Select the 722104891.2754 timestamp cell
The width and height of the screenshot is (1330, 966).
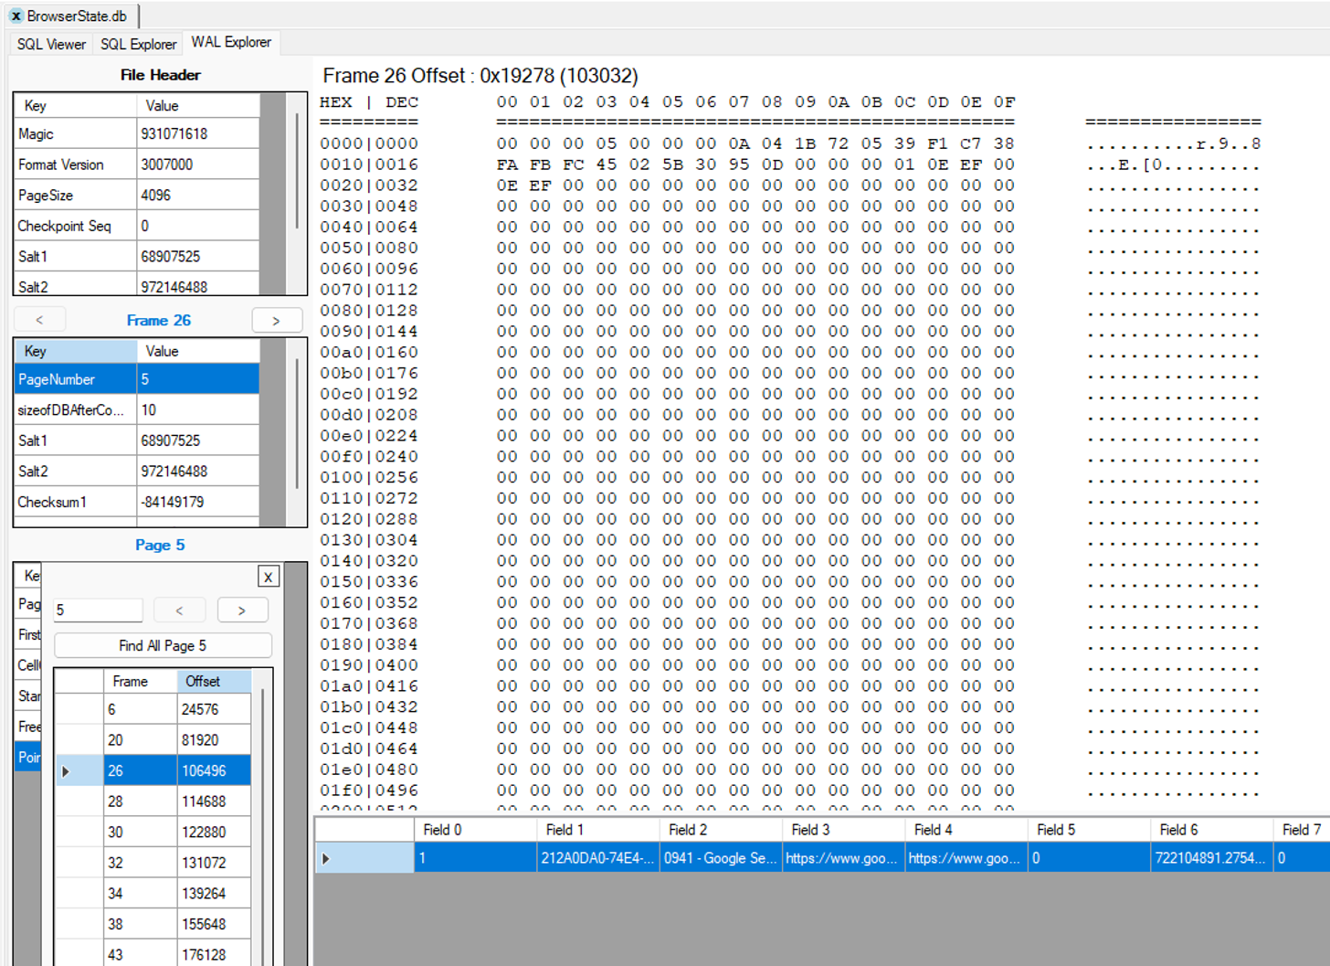tap(1211, 858)
